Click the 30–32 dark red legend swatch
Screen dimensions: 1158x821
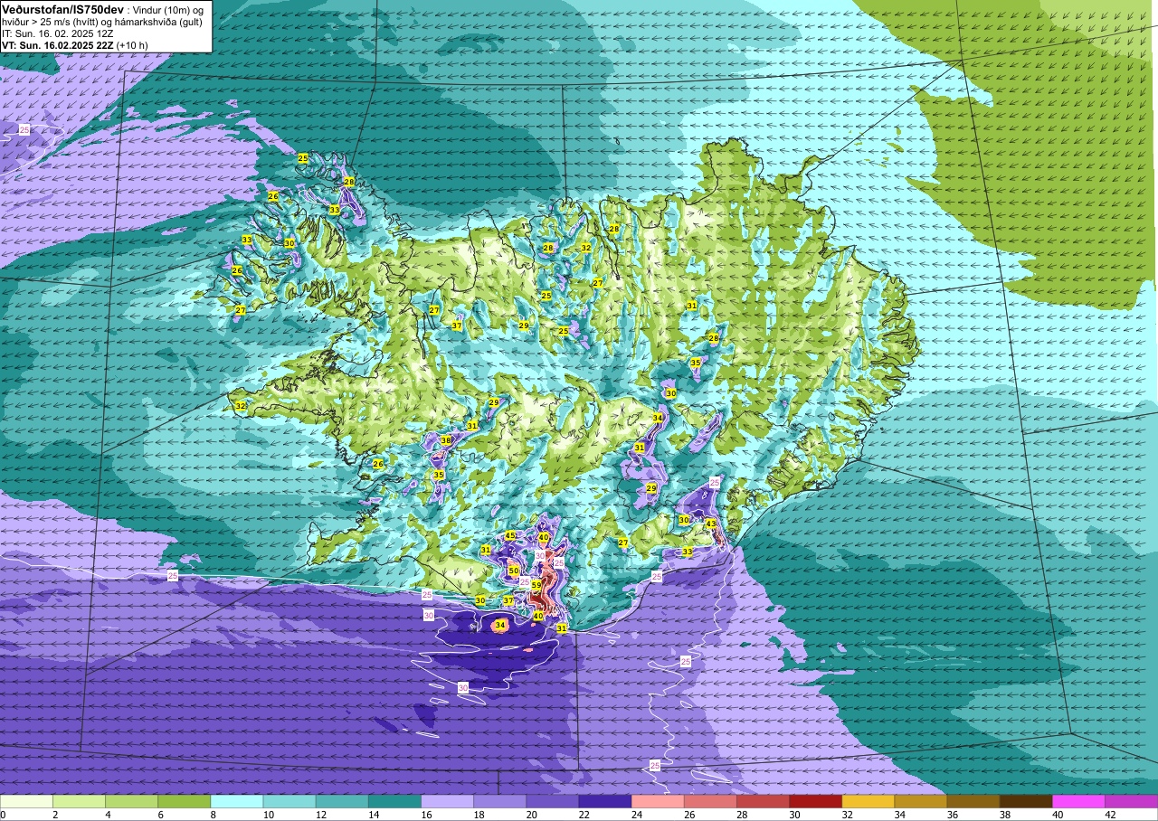point(815,801)
